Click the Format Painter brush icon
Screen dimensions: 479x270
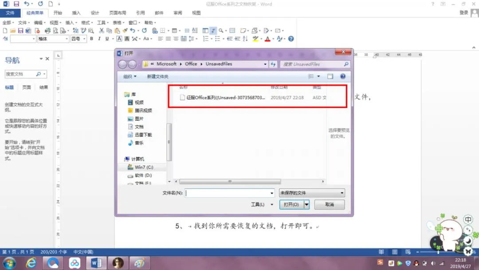[x=125, y=31]
